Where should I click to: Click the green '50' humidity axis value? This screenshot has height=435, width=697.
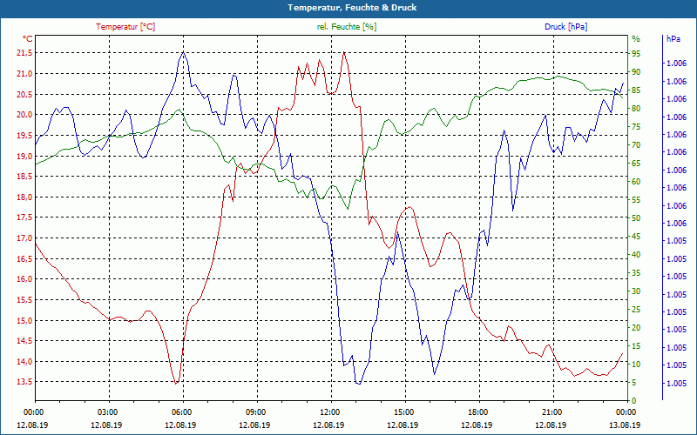(636, 218)
